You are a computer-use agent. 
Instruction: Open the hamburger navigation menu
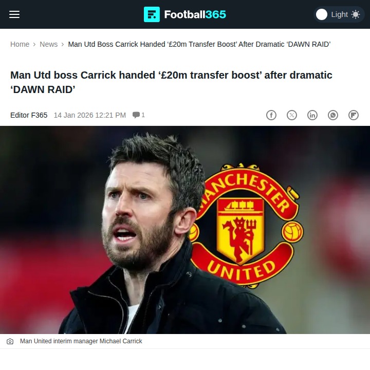[x=14, y=14]
